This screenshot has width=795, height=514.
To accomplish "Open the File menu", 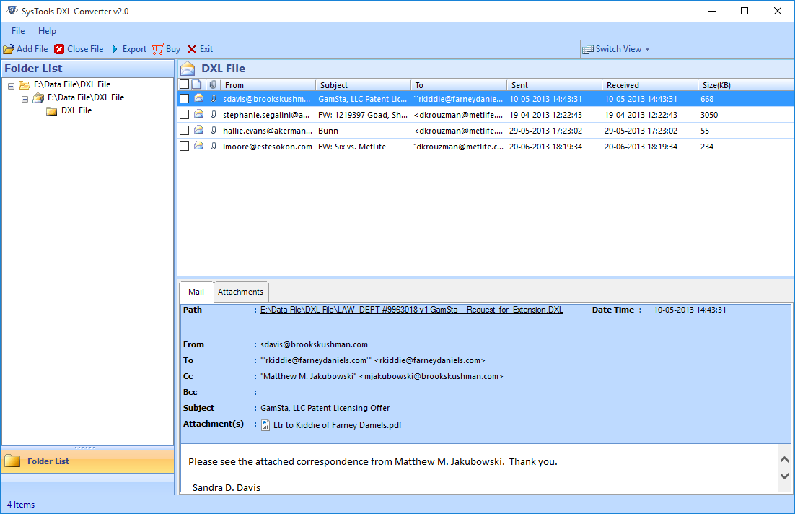I will tap(18, 31).
